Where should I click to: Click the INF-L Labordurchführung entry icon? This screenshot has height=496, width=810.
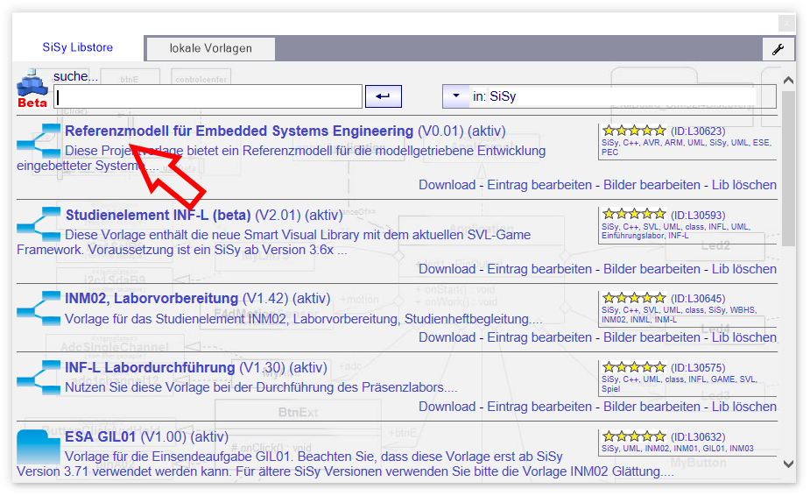(39, 377)
